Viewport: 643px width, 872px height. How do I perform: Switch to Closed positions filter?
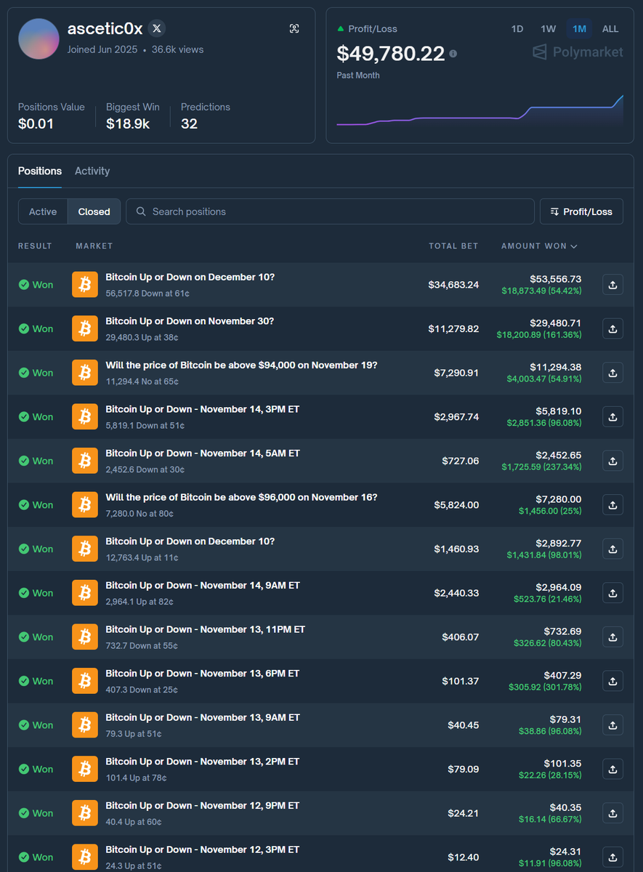pos(94,211)
